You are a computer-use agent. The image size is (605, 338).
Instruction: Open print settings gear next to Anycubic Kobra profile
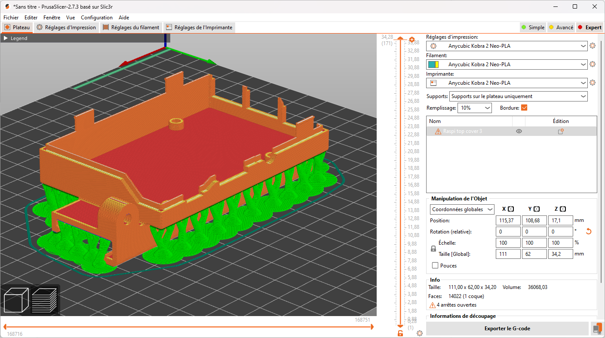593,46
